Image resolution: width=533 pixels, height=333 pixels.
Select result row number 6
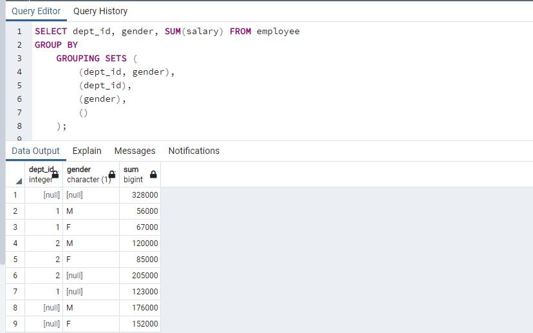tap(15, 276)
